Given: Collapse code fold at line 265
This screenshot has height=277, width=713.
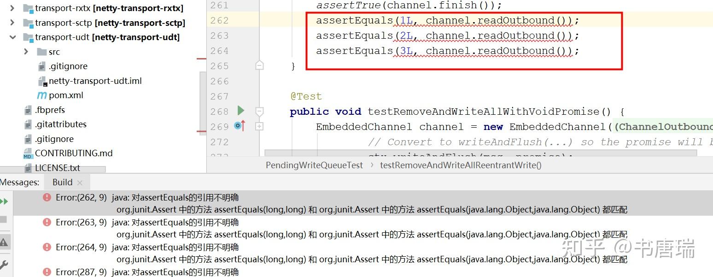Looking at the screenshot, I should click(x=259, y=65).
